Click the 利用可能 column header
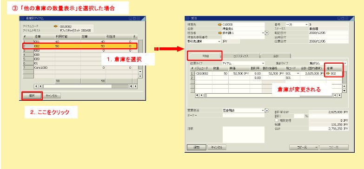This screenshot has width=364, height=169. [68, 37]
